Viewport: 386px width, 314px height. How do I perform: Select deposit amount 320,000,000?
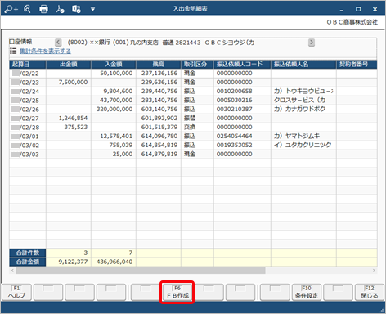[114, 109]
